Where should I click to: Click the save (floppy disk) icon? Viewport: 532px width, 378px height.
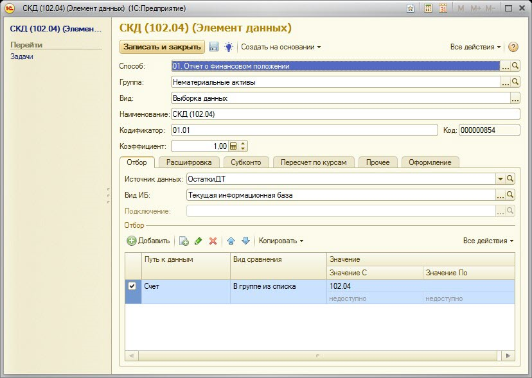coord(214,47)
